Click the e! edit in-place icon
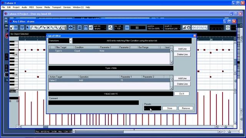This screenshot has height=138, width=246. [x=91, y=28]
